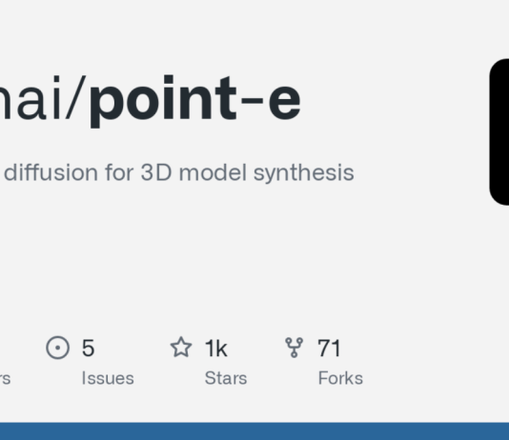Click the 3D text in the description
This screenshot has height=440, width=509.
156,172
